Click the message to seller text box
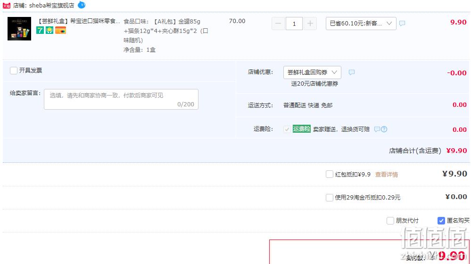 point(121,99)
